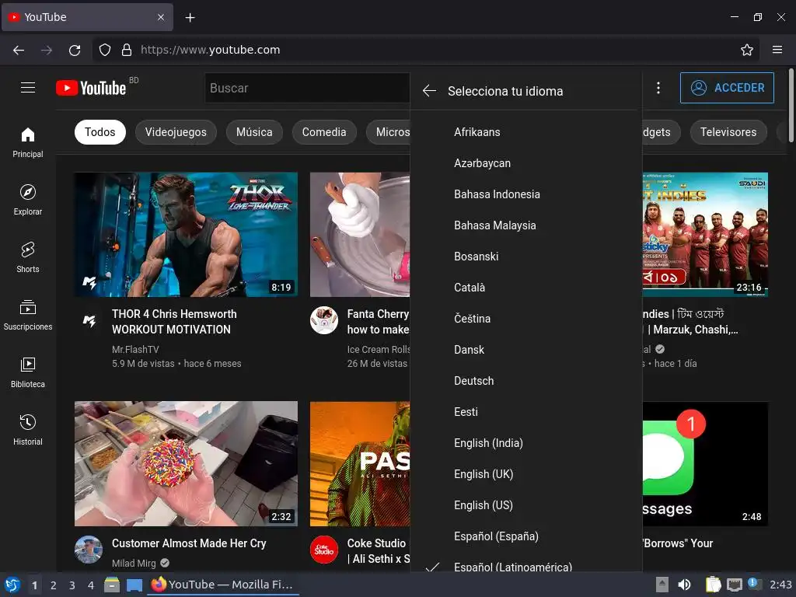Go to Principal home icon

tap(28, 134)
